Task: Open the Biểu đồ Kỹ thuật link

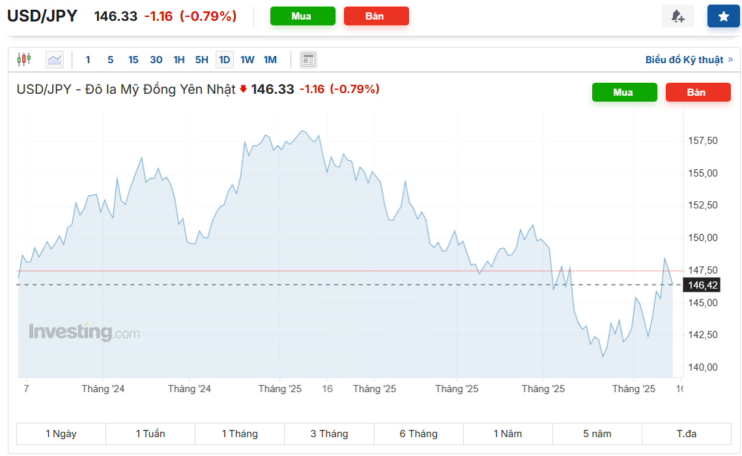Action: pyautogui.click(x=684, y=60)
